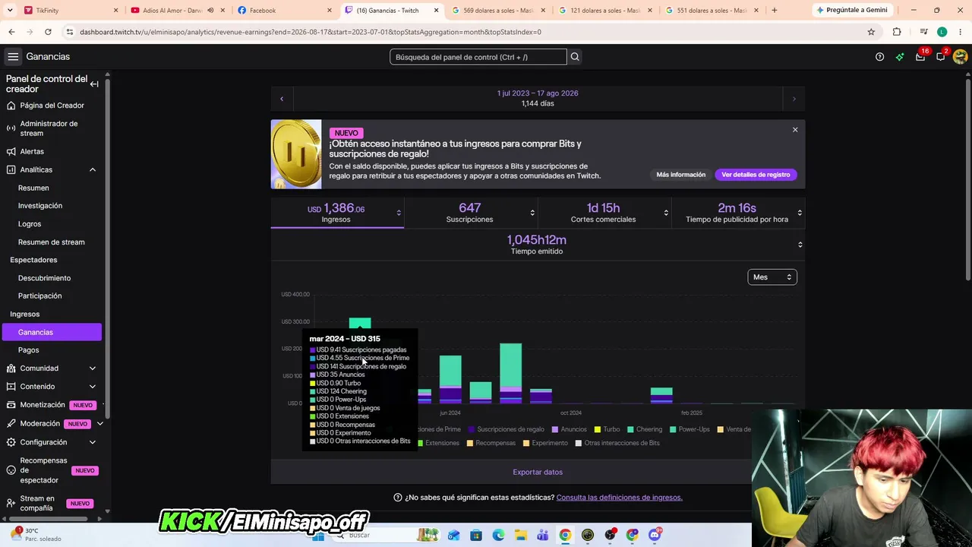Click the magnifier search button
972x547 pixels.
575,57
